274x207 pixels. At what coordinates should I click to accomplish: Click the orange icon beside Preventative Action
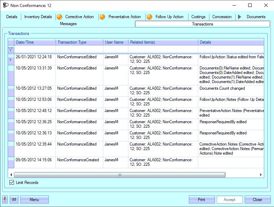[x=102, y=17]
